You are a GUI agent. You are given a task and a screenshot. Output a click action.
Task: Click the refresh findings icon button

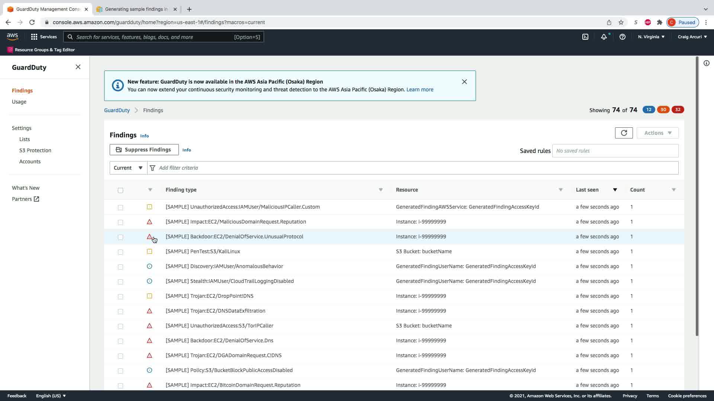(x=624, y=133)
